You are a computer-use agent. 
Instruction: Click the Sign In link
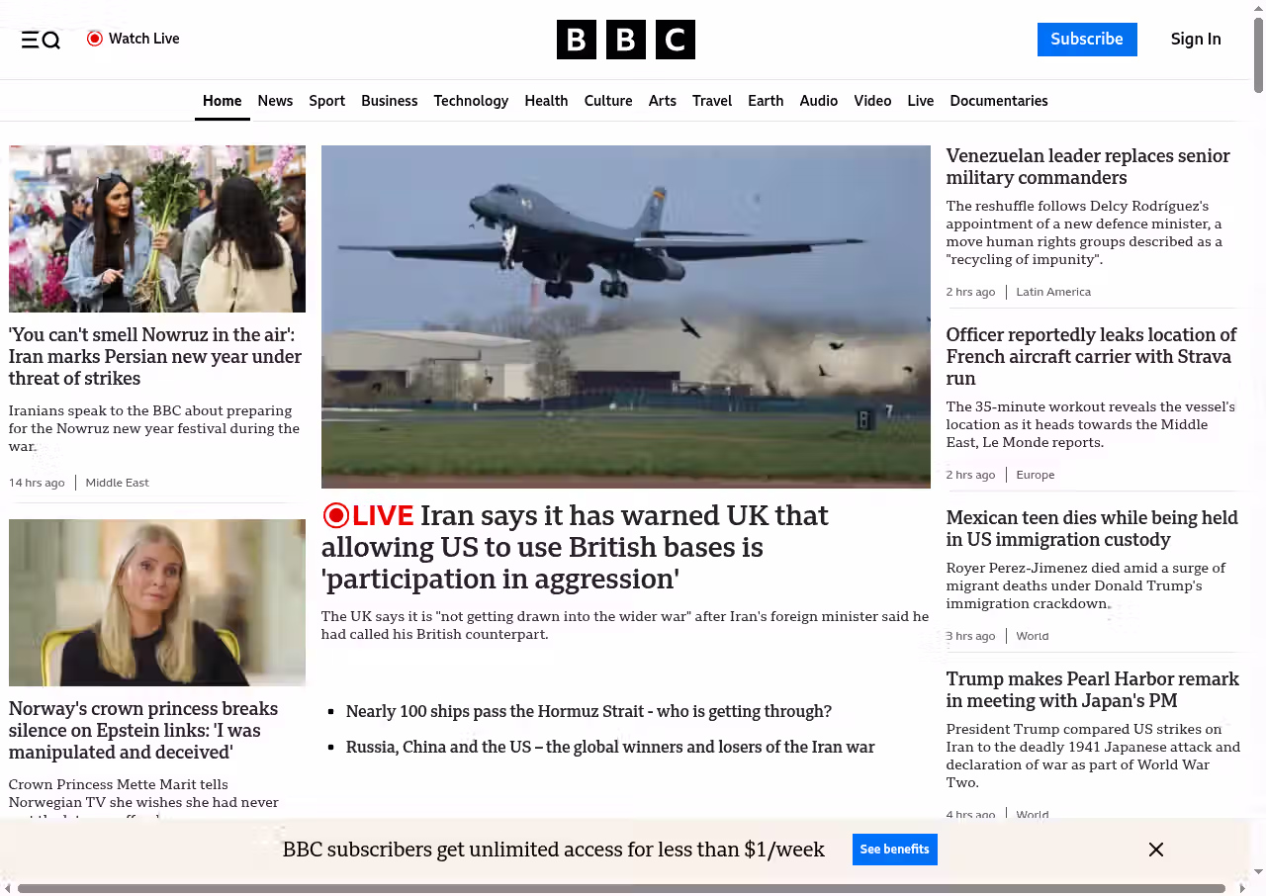(x=1195, y=40)
